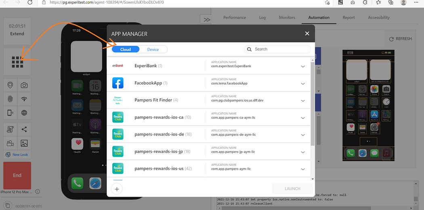Switch to the Report tab
The height and width of the screenshot is (210, 424).
[348, 18]
